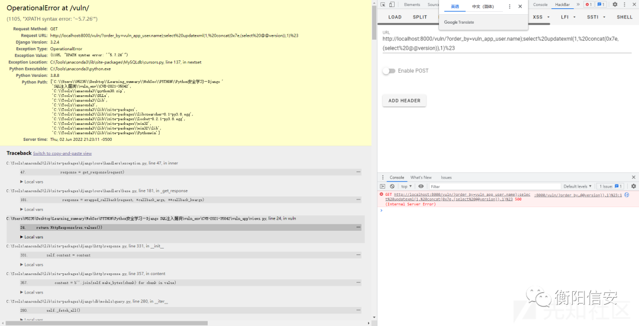The height and width of the screenshot is (326, 639).
Task: Close the Google Translate popup
Action: [x=520, y=7]
